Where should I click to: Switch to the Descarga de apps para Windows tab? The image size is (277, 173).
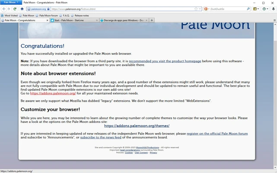[x=124, y=20]
